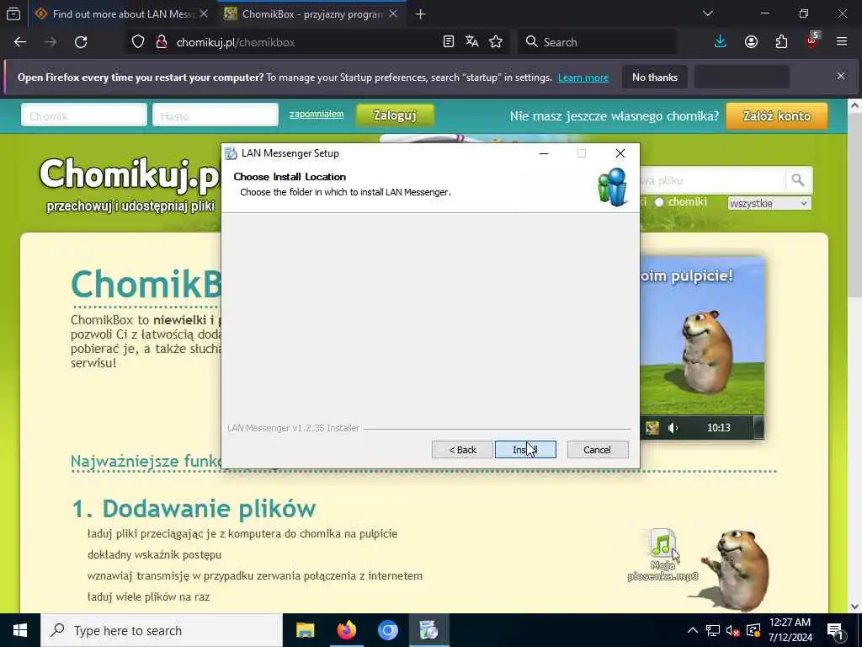Cancel the LAN Messenger Setup

[598, 450]
